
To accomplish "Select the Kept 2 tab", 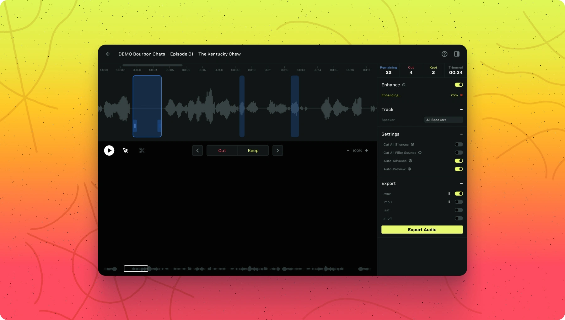I will click(433, 70).
